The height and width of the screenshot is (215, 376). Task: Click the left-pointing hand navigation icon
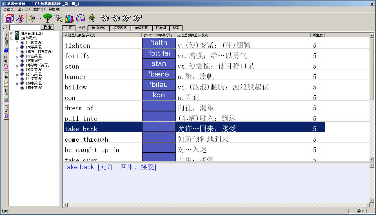104,18
